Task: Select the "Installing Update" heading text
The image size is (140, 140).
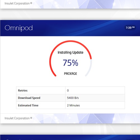Action: (71, 52)
